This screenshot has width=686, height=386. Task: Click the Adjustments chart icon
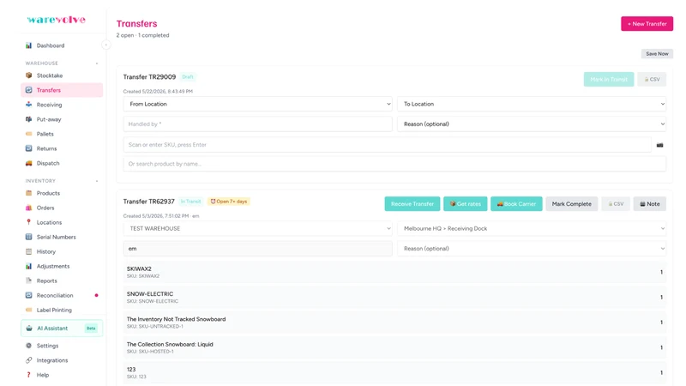pyautogui.click(x=28, y=266)
